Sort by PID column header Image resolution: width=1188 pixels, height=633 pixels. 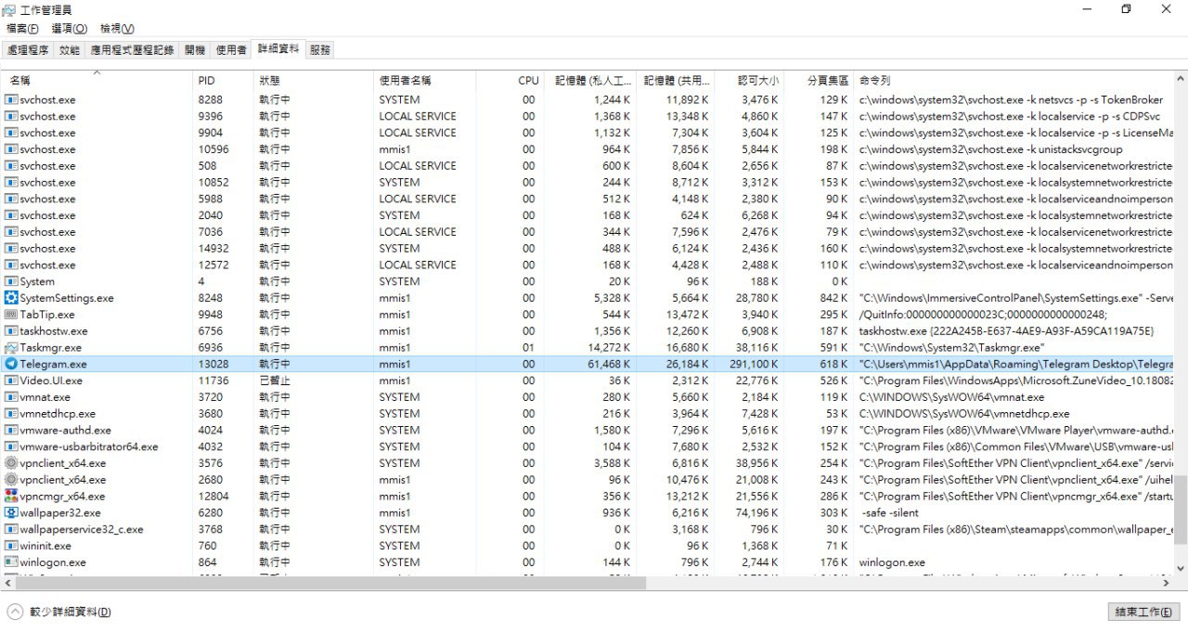pyautogui.click(x=206, y=81)
